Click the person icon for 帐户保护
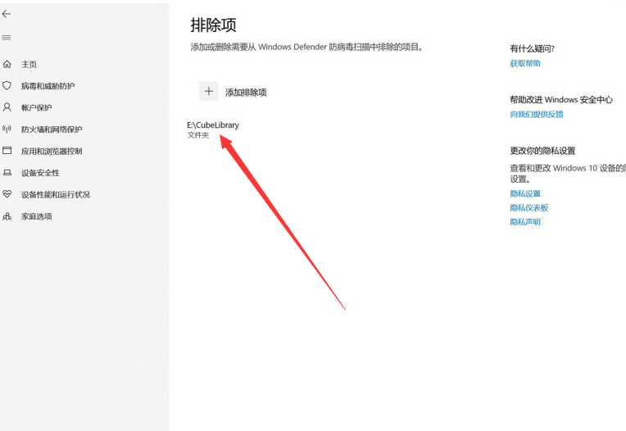The width and height of the screenshot is (626, 431). coord(7,107)
